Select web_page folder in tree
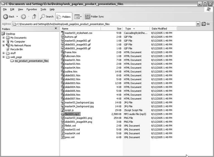This screenshot has height=157, width=214. pyautogui.click(x=16, y=57)
